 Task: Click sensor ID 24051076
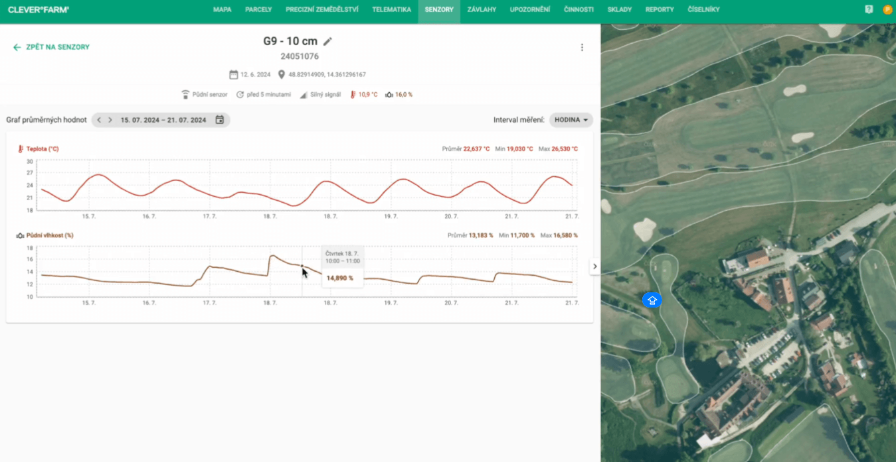click(300, 56)
